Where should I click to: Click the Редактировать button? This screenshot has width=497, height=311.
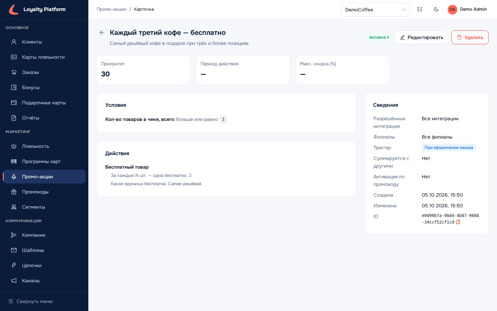(x=421, y=37)
